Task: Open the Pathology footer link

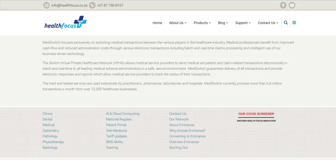Action: pyautogui.click(x=50, y=136)
